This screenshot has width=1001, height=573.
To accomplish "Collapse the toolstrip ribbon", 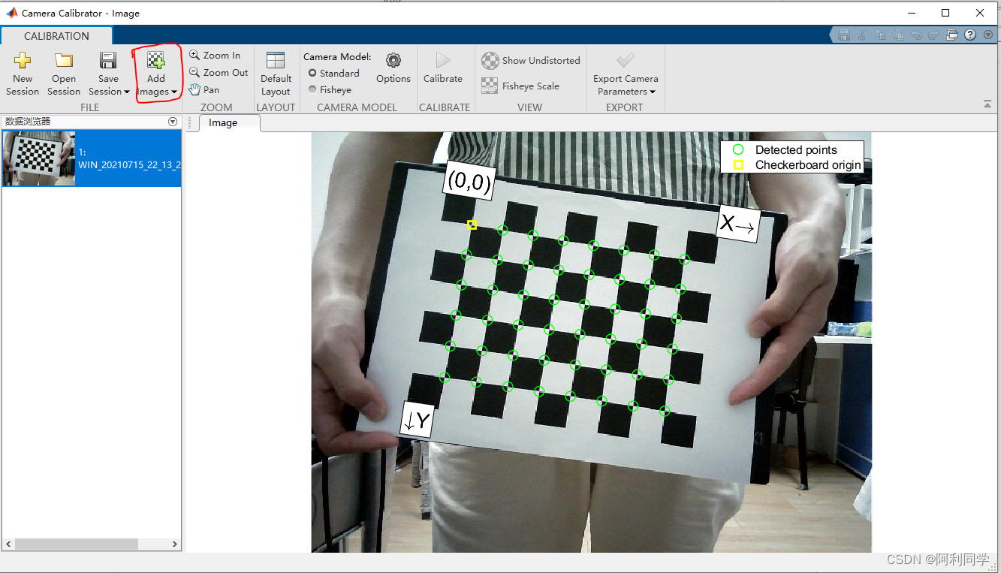I will click(987, 104).
